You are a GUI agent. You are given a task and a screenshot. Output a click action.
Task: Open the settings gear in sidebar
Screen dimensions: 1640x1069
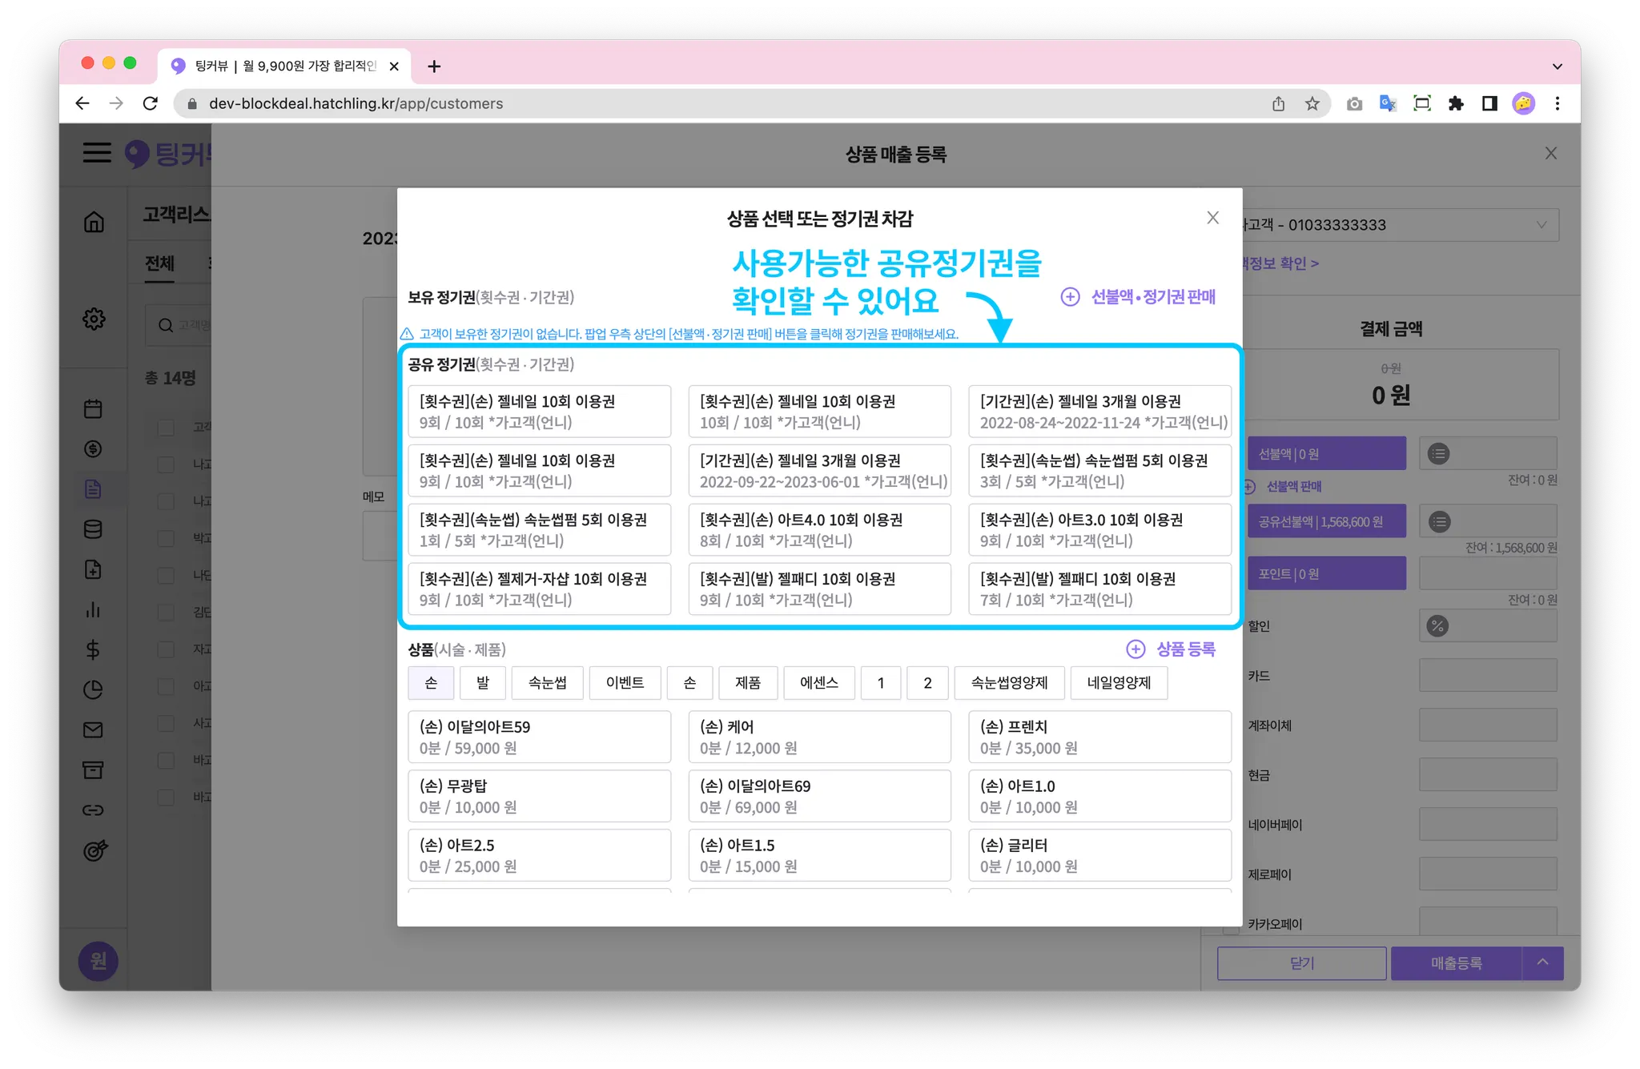click(x=94, y=319)
